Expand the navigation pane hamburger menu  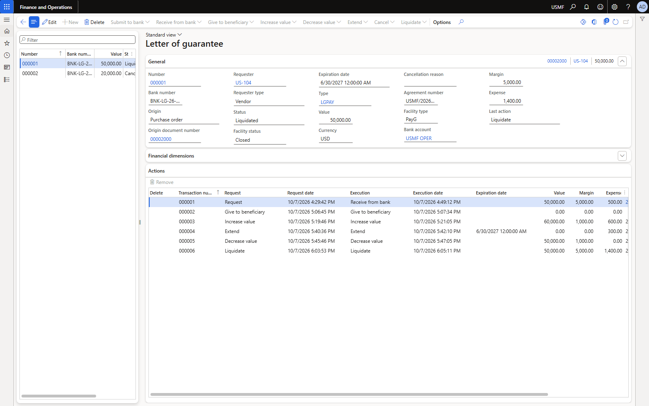[x=7, y=19]
